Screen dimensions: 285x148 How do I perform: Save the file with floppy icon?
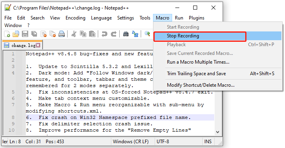click(x=25, y=34)
